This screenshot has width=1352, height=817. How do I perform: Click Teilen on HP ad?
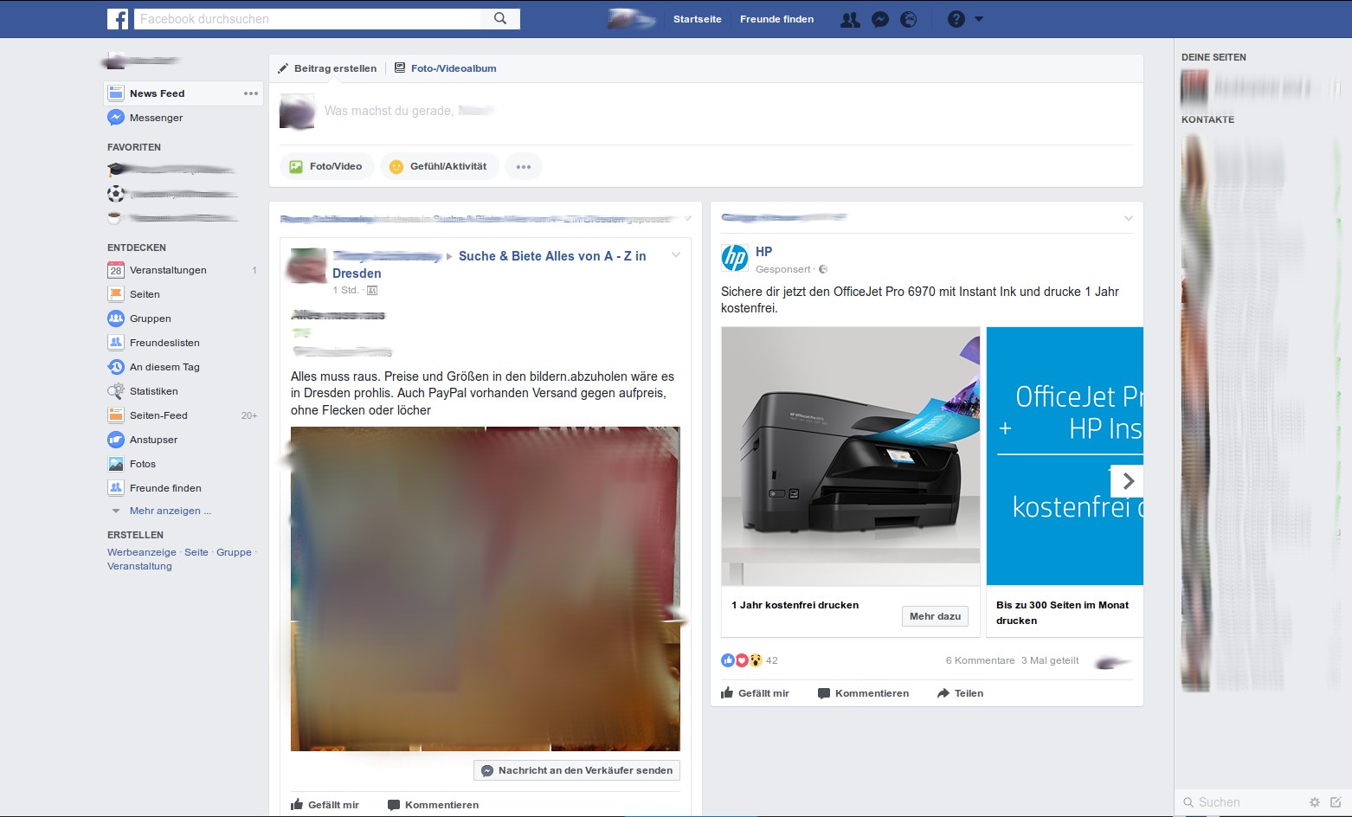pos(960,693)
